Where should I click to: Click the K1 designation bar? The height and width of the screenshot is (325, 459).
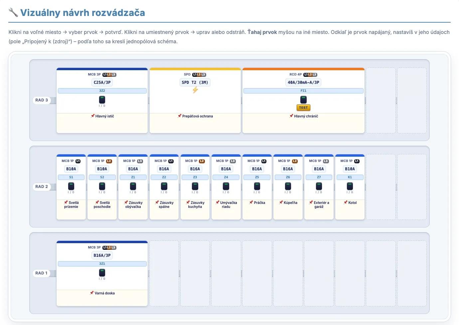[x=350, y=177]
